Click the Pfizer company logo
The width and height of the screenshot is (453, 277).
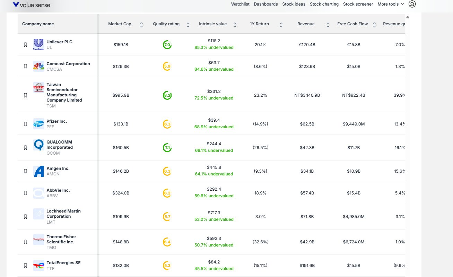pos(38,123)
